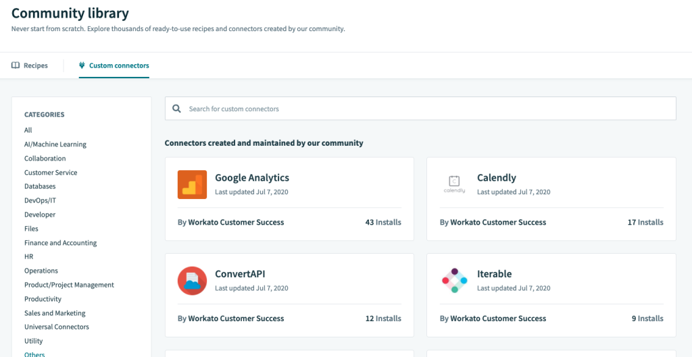The width and height of the screenshot is (692, 357).
Task: Open the Google Analytics connector title
Action: 252,178
